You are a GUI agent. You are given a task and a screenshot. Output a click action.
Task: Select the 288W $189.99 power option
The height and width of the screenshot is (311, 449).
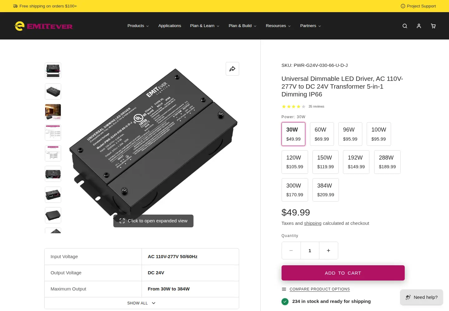pyautogui.click(x=387, y=162)
